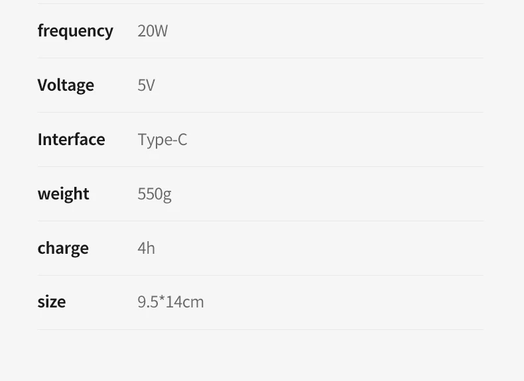This screenshot has height=381, width=524.
Task: Click the divider line above frequency row
Action: [260, 3]
